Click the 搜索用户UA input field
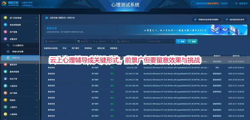 pos(132,42)
